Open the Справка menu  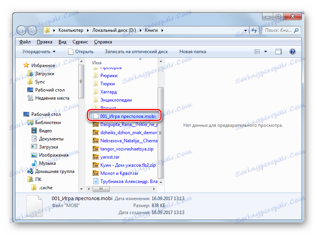[103, 42]
